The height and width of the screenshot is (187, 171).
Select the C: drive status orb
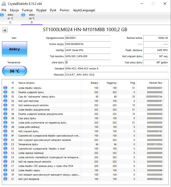(x=2, y=15)
